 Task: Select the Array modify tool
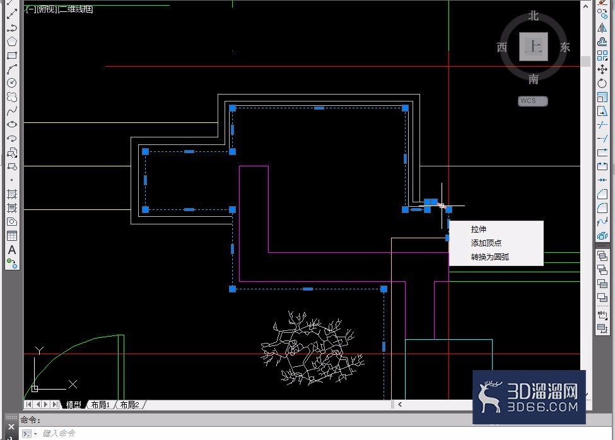[x=602, y=55]
